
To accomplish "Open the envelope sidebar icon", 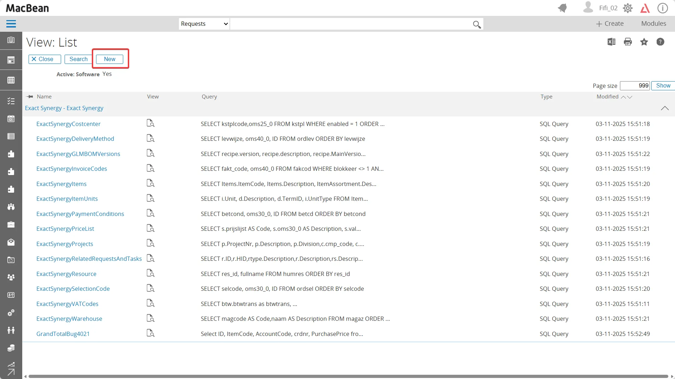I will pos(11,242).
